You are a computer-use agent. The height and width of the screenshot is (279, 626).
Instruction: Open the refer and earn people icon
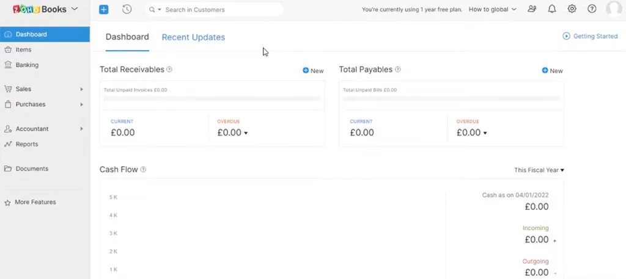coord(532,9)
